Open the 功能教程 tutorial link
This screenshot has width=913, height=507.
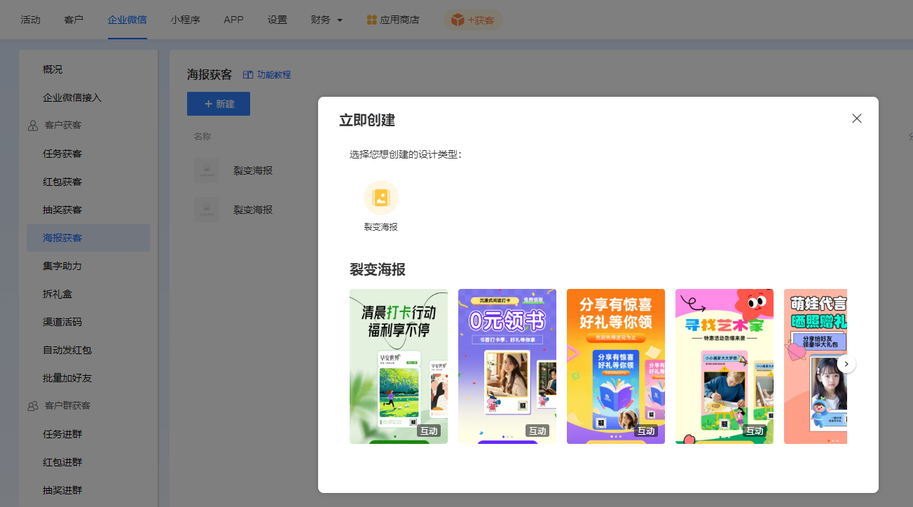267,74
